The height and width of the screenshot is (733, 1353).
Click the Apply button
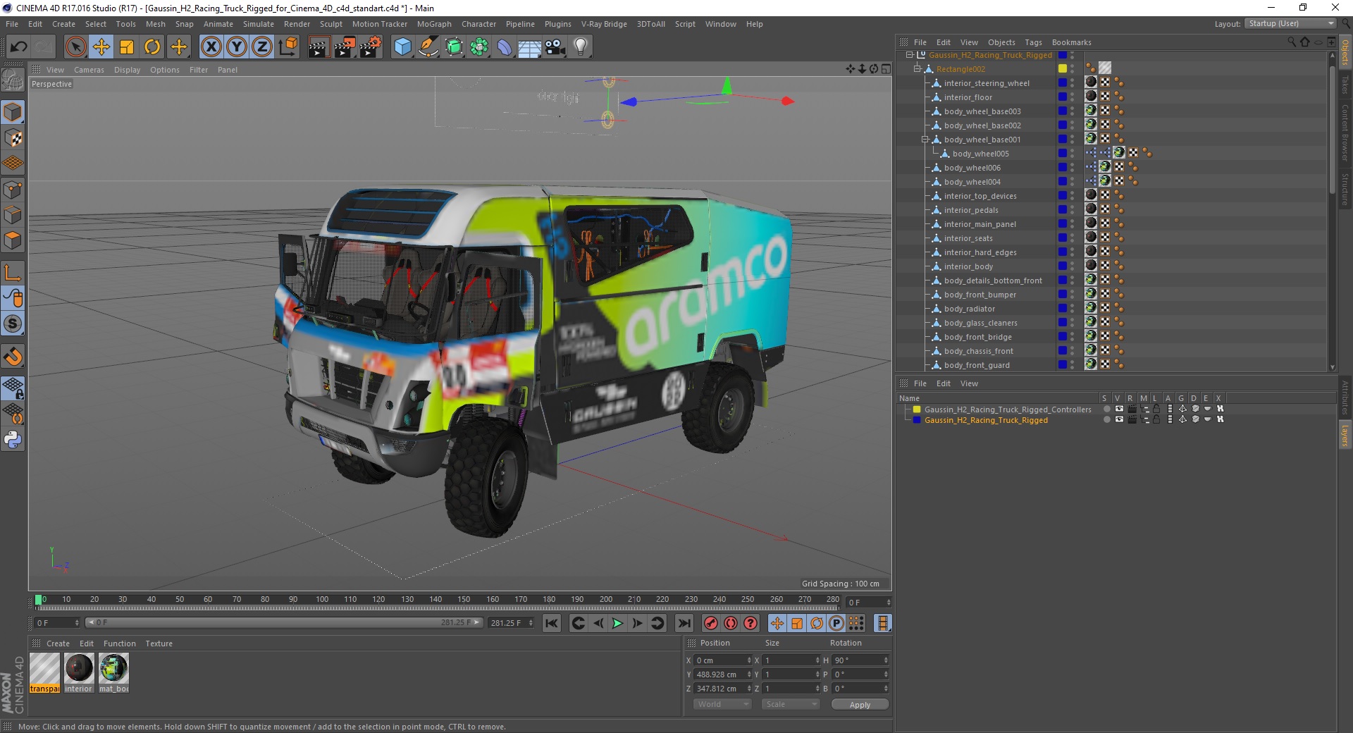pos(860,704)
